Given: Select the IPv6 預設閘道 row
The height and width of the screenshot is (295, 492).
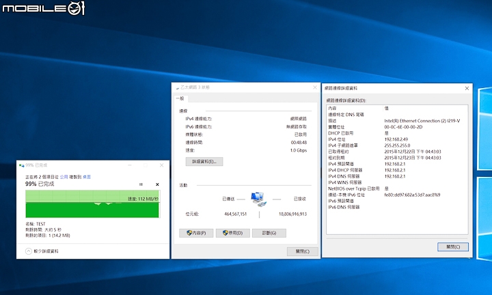Looking at the screenshot, I should [397, 201].
